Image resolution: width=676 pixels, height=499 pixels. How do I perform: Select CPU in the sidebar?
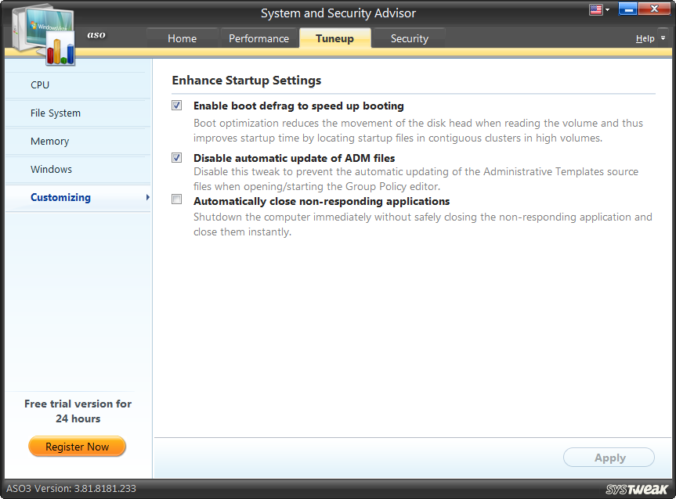point(39,84)
